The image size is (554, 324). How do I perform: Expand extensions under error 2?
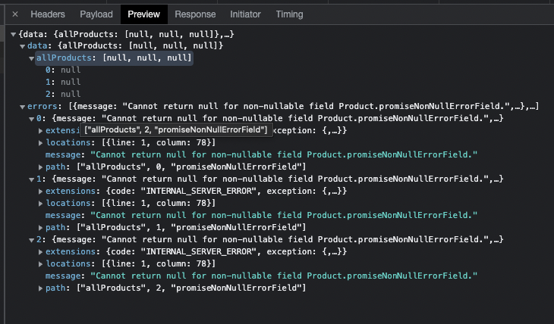click(x=40, y=252)
